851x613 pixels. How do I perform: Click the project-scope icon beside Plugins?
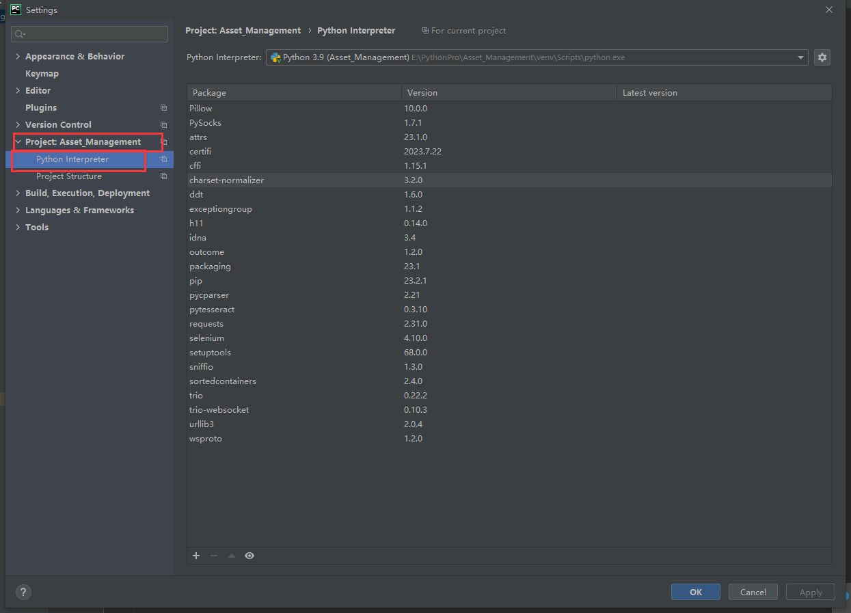[x=163, y=108]
